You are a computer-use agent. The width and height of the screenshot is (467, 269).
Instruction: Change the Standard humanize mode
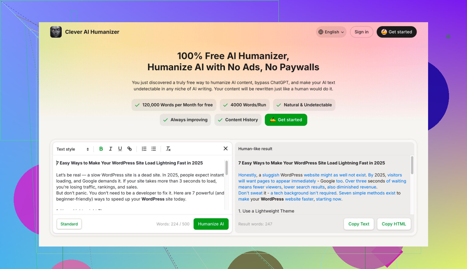pos(69,224)
